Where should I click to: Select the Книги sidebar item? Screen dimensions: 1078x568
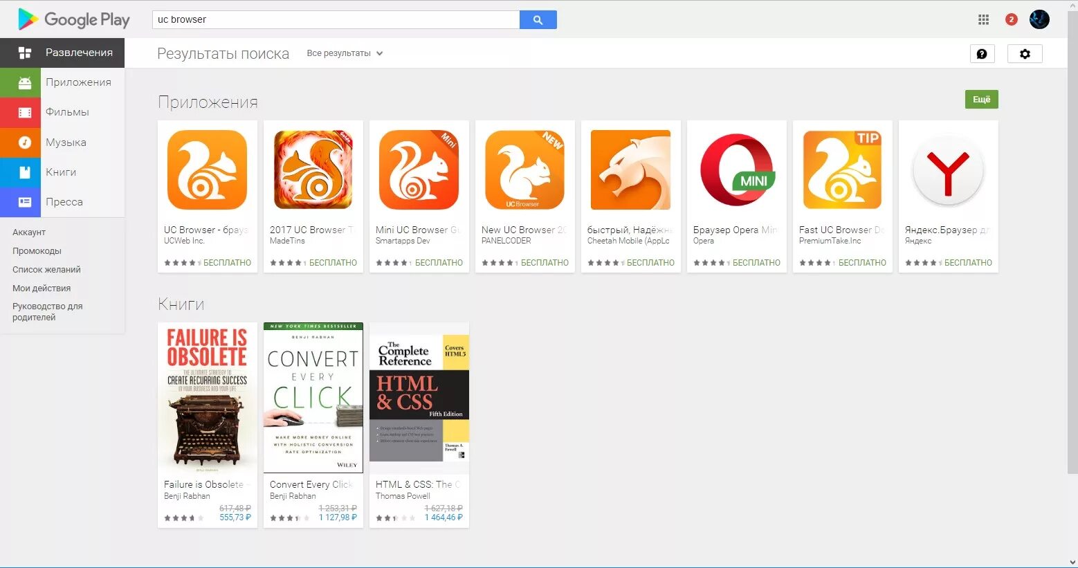(62, 172)
